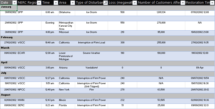Select the Fire disturbance cell
The image size is (215, 109).
click(x=91, y=91)
